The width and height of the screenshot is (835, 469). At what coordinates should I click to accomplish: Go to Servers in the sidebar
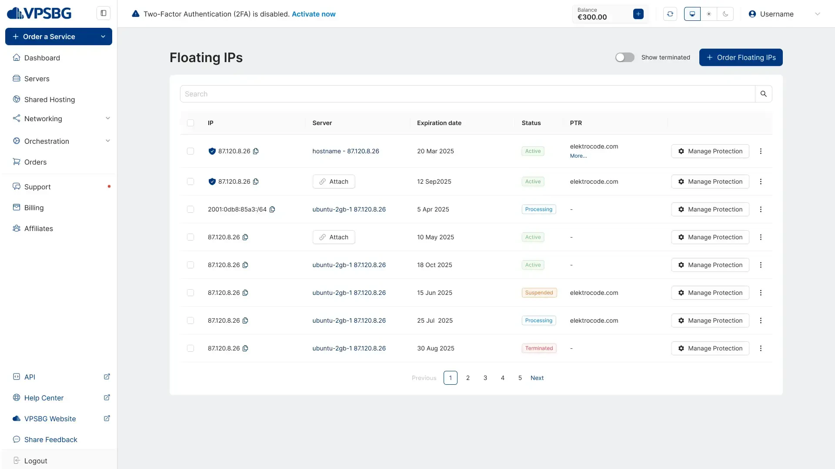click(37, 79)
